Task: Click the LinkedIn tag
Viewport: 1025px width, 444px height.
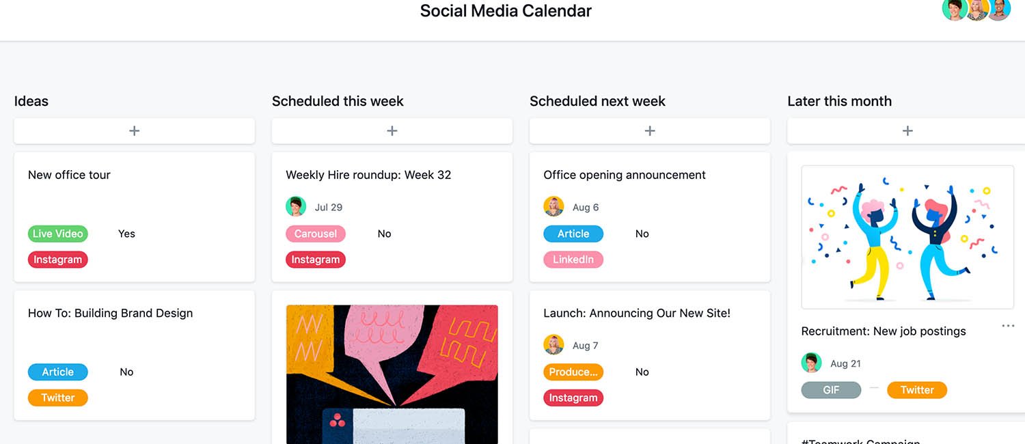Action: click(x=573, y=260)
